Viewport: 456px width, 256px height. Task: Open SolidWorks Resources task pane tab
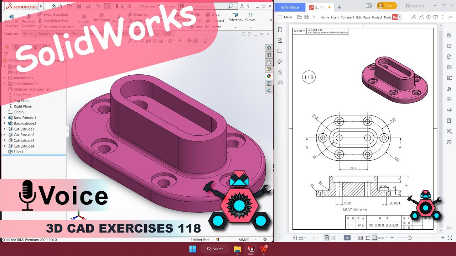click(x=269, y=48)
